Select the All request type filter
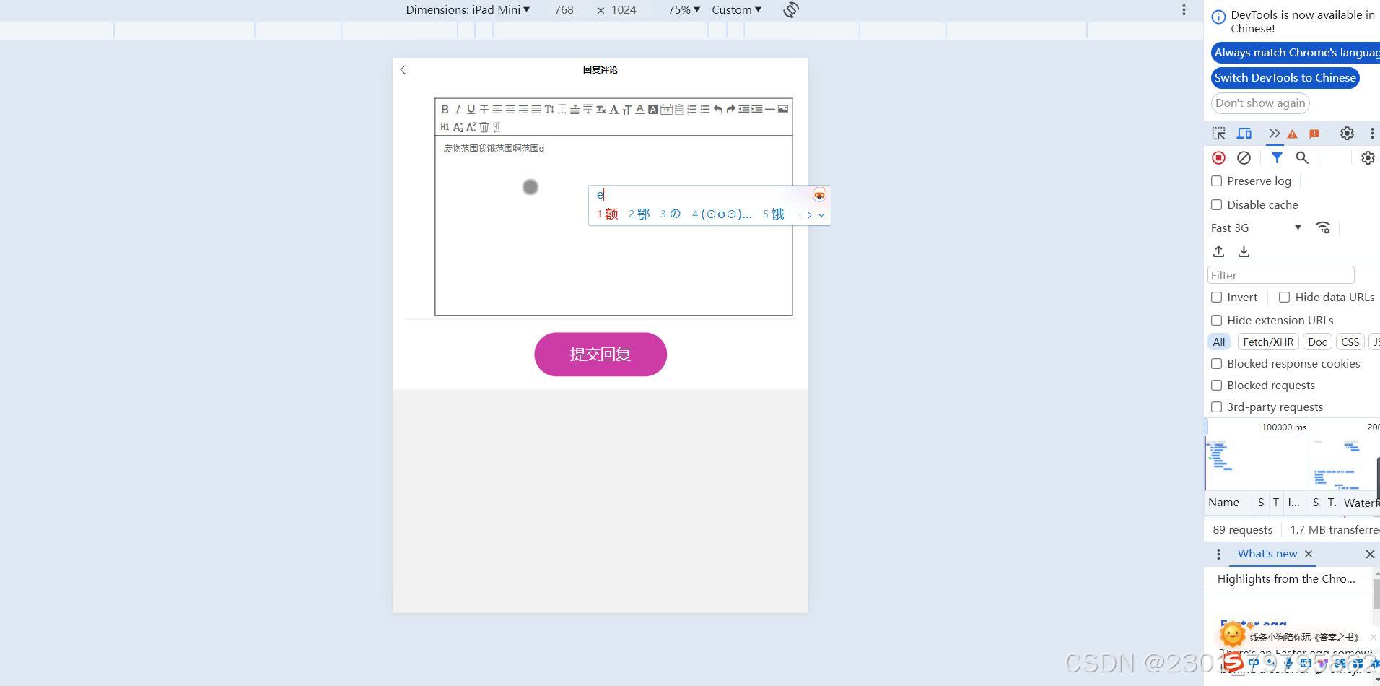The height and width of the screenshot is (686, 1380). coord(1219,342)
